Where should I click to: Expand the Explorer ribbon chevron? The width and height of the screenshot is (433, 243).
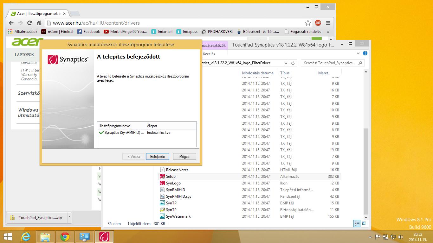358,53
